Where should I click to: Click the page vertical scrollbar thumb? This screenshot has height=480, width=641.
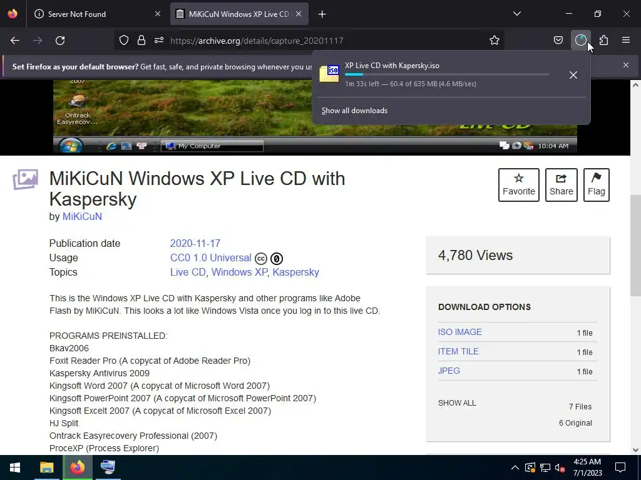[x=635, y=246]
